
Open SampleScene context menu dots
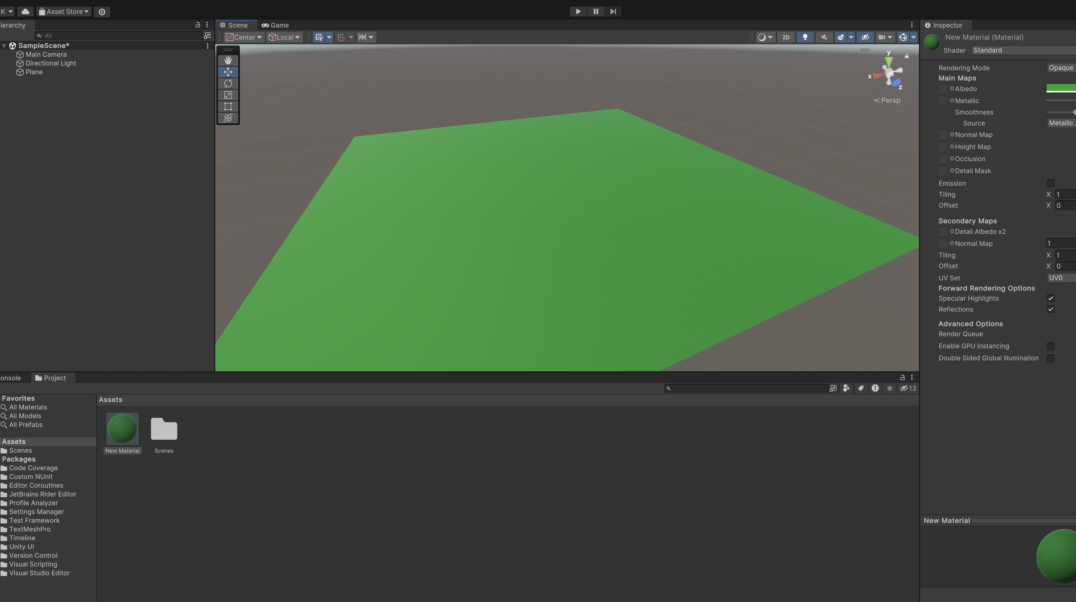tap(208, 46)
